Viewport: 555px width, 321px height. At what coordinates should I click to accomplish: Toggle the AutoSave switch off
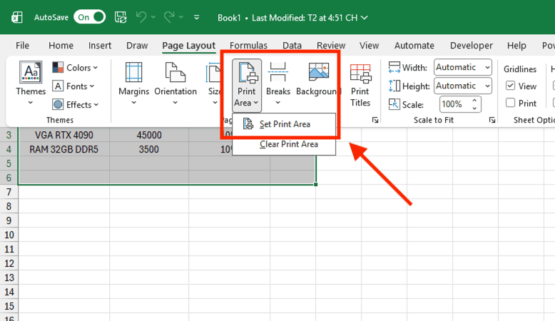pyautogui.click(x=90, y=17)
